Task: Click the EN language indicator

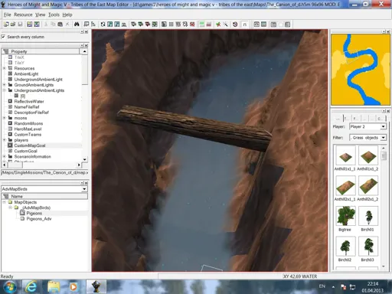Action: click(322, 286)
